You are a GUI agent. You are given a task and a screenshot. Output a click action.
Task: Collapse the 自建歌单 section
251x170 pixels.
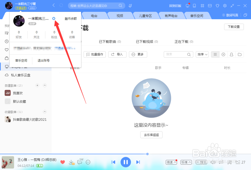pos(45,86)
